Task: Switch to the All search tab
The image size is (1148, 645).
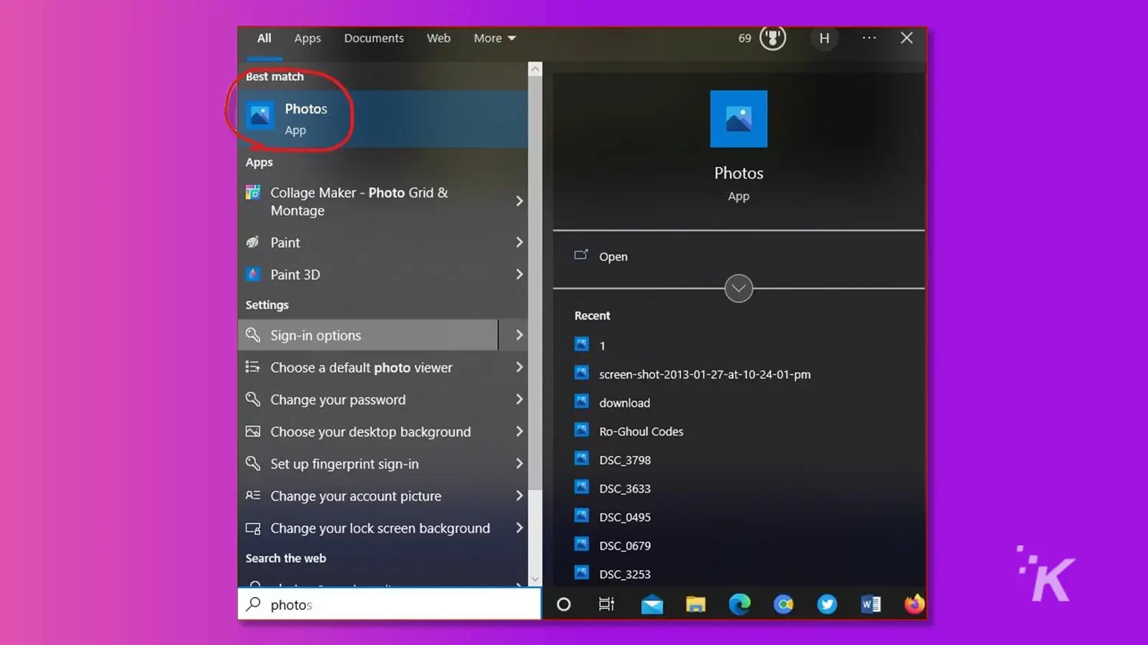Action: [264, 38]
